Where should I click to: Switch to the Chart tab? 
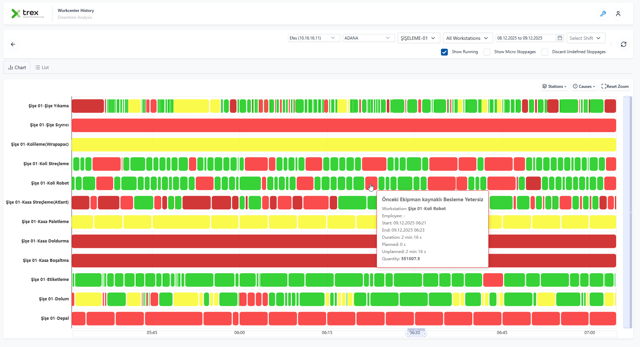click(x=17, y=67)
